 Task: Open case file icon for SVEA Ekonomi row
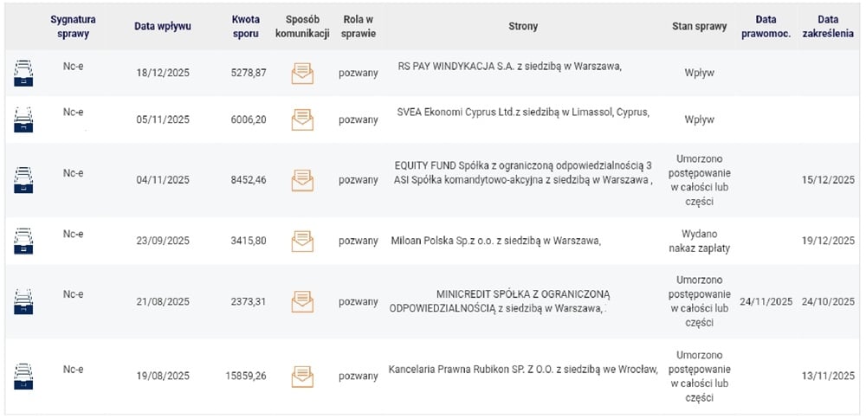pos(23,119)
